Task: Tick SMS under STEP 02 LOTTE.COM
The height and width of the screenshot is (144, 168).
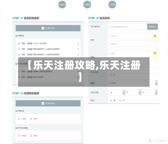Action: pyautogui.click(x=31, y=136)
